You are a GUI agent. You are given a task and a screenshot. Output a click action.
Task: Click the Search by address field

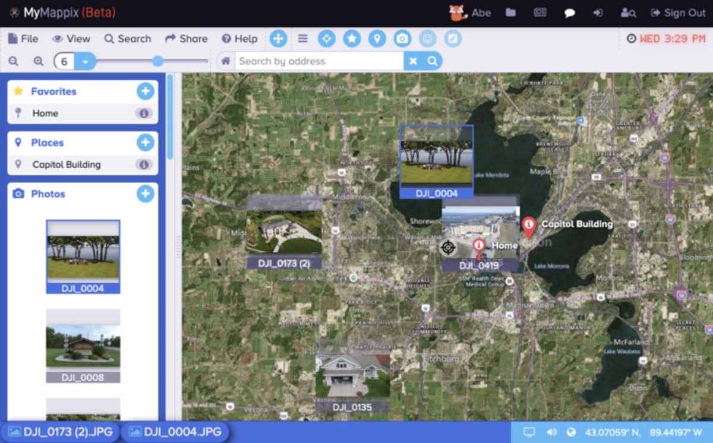pyautogui.click(x=319, y=61)
